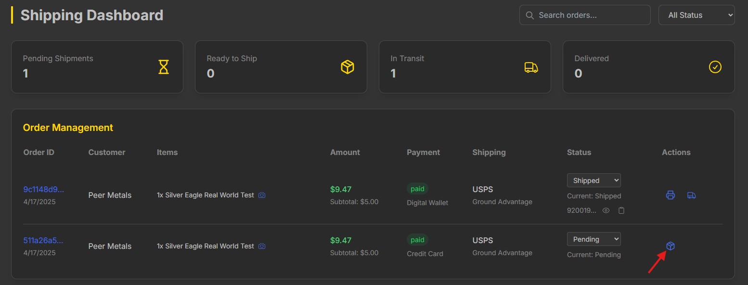Viewport: 748px width, 285px height.
Task: Click the print label icon for order 9c1148d9
Action: pyautogui.click(x=670, y=195)
